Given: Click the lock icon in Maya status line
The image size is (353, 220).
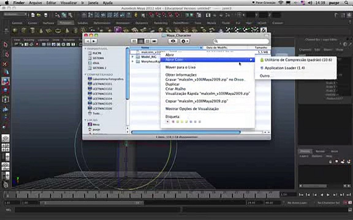Looking at the screenshot, I should tap(136, 15).
